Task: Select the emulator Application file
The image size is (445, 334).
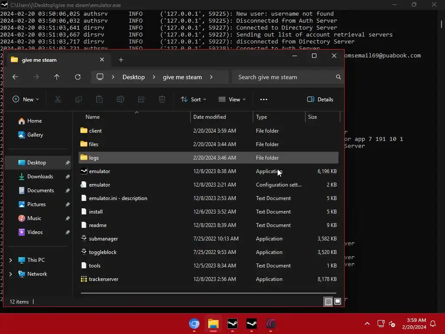Action: coord(209,171)
